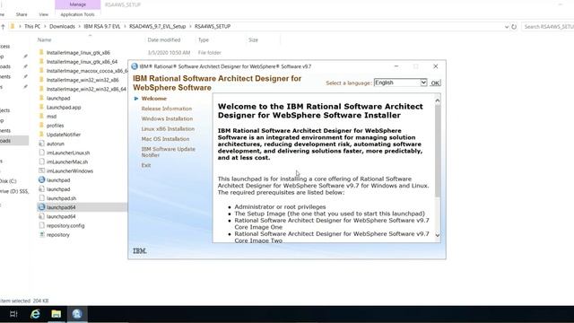
Task: Select the launchpad application globe icon
Action: tap(41, 179)
